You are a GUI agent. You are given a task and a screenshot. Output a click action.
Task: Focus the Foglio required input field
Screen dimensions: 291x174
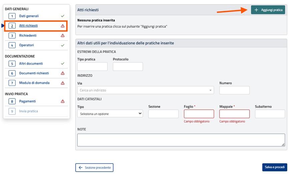coord(199,114)
